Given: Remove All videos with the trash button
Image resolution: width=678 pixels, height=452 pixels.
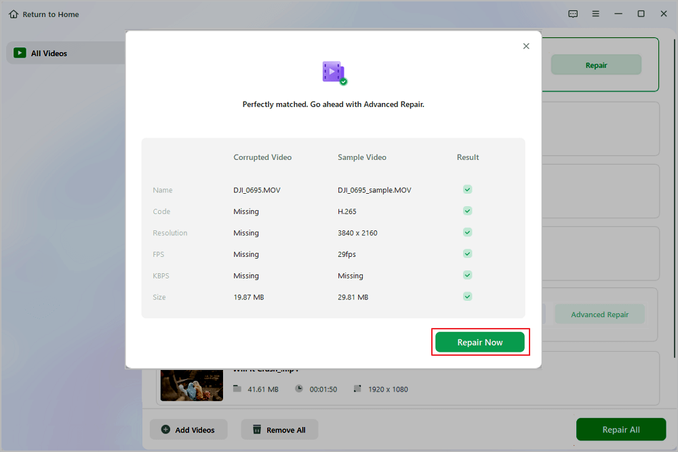Looking at the screenshot, I should point(279,430).
